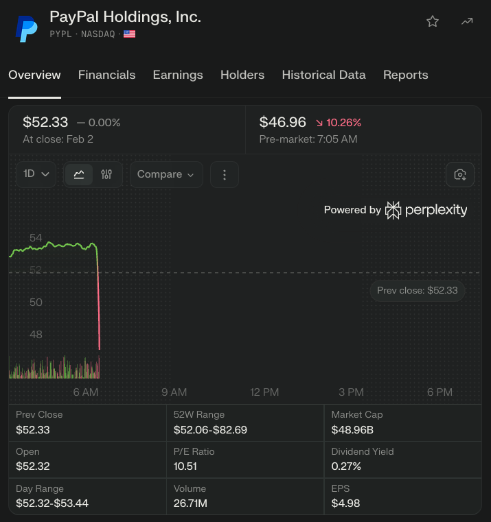Click the 9 AM time axis label
This screenshot has width=491, height=522.
(174, 392)
